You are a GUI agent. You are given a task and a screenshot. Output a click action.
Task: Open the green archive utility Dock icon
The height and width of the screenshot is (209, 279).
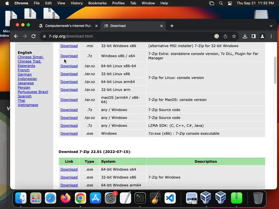(236, 198)
